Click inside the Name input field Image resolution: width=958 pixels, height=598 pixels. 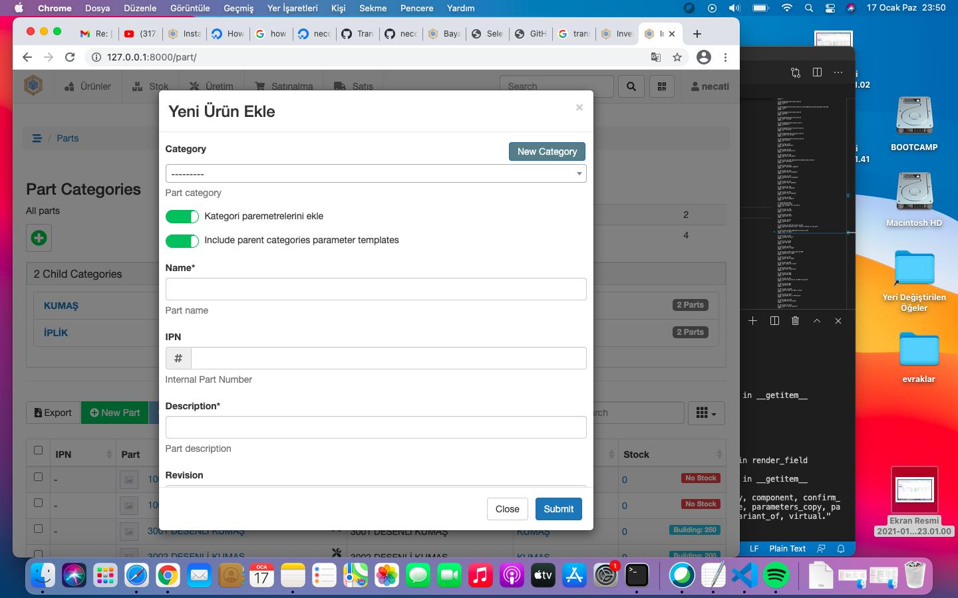click(376, 289)
